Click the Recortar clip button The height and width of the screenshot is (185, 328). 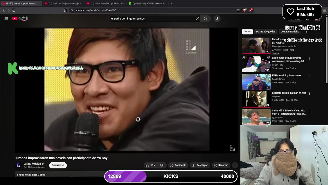coord(221,165)
